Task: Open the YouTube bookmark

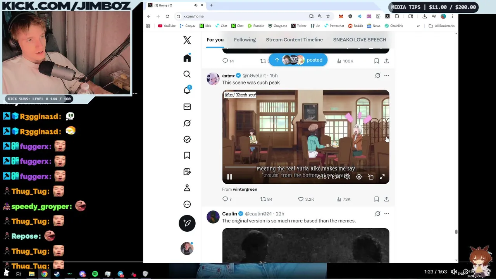Action: (167, 26)
